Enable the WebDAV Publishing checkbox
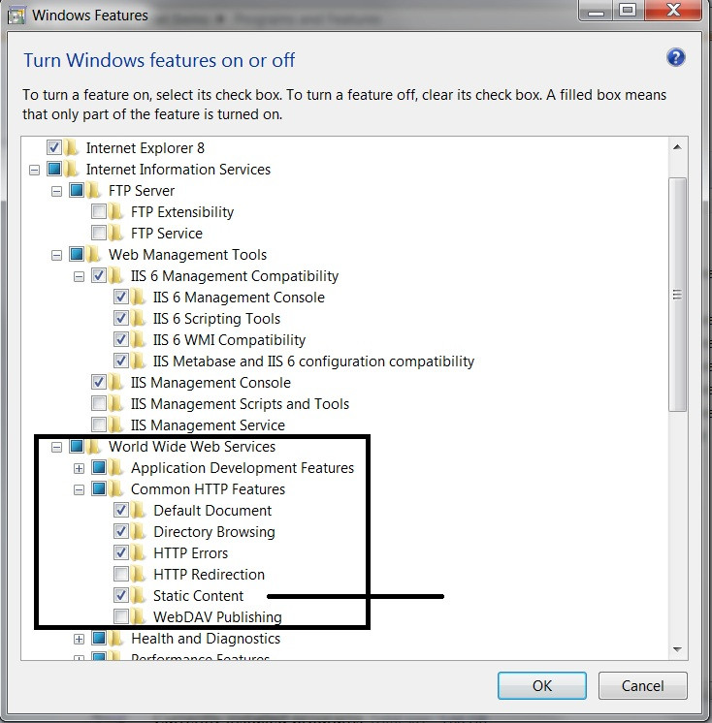The height and width of the screenshot is (723, 712). pyautogui.click(x=121, y=616)
